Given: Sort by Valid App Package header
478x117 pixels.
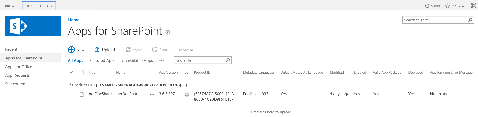Looking at the screenshot, I should coord(387,72).
